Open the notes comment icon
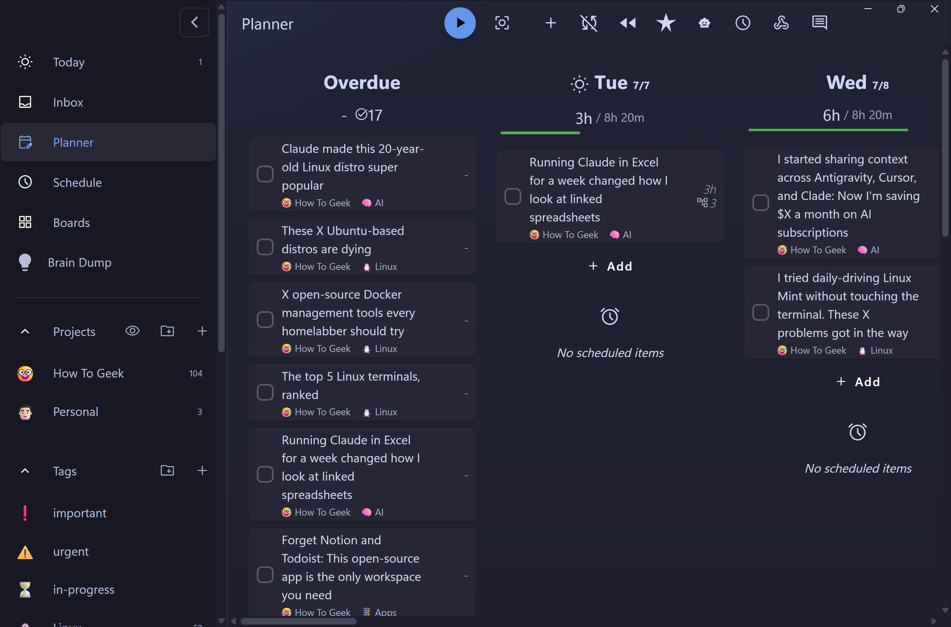The width and height of the screenshot is (951, 627). (x=819, y=23)
